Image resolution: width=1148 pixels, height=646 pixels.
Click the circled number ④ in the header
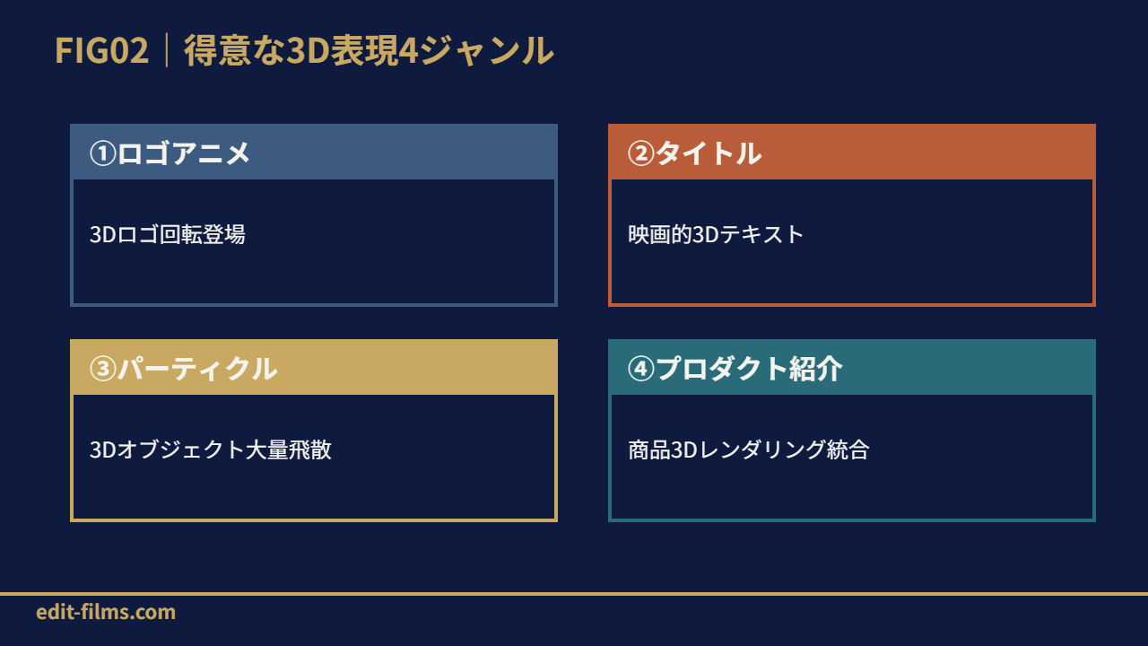tap(641, 369)
